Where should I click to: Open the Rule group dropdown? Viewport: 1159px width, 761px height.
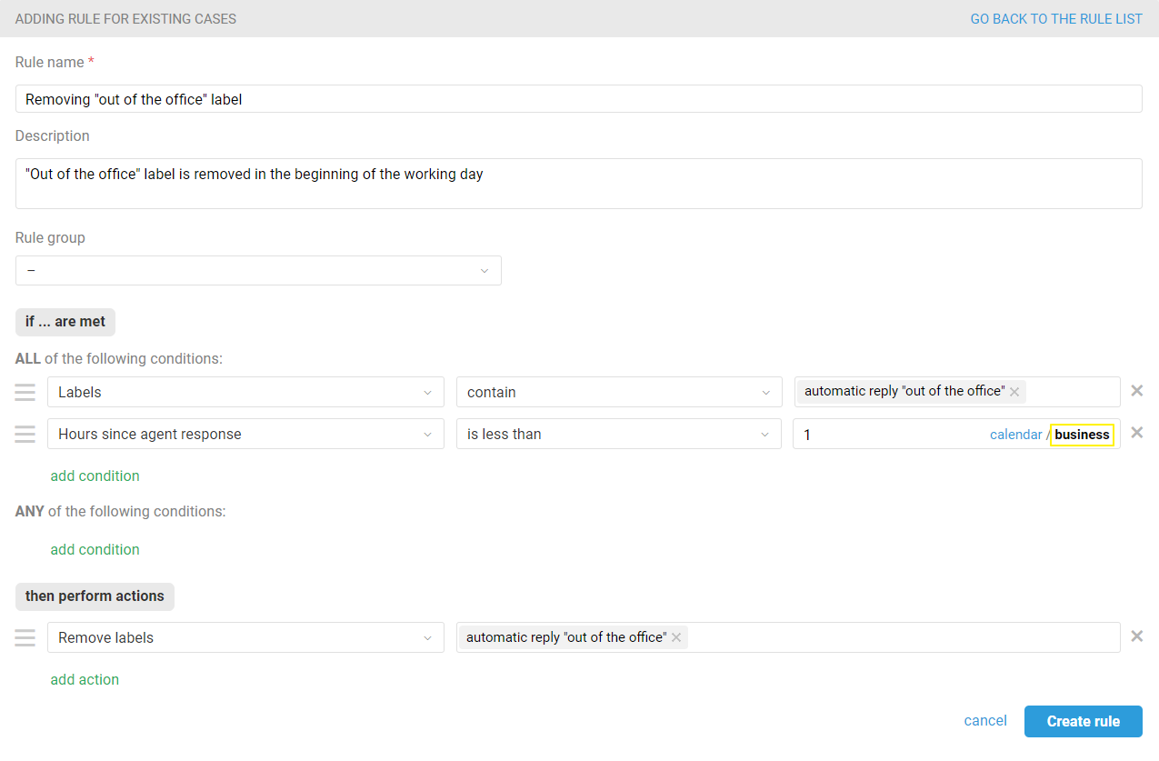(x=258, y=271)
